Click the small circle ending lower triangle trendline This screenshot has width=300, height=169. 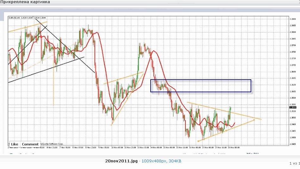click(254, 120)
